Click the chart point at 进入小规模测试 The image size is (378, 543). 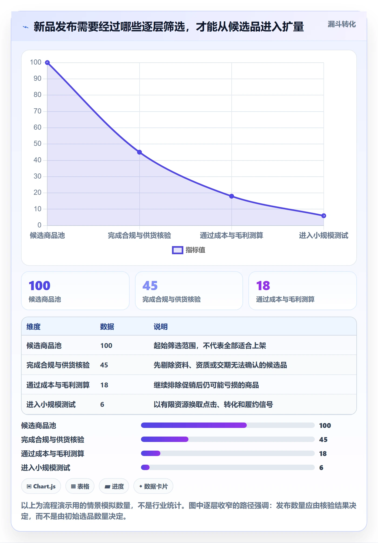(x=323, y=216)
